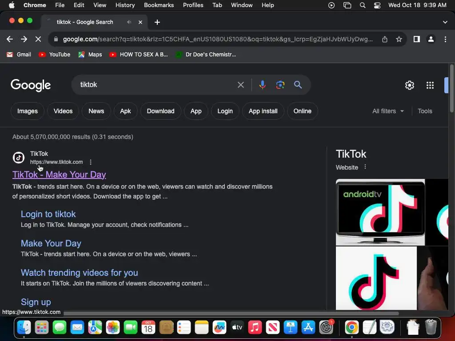Image resolution: width=455 pixels, height=341 pixels.
Task: Click in the tiktok search field
Action: click(x=157, y=85)
